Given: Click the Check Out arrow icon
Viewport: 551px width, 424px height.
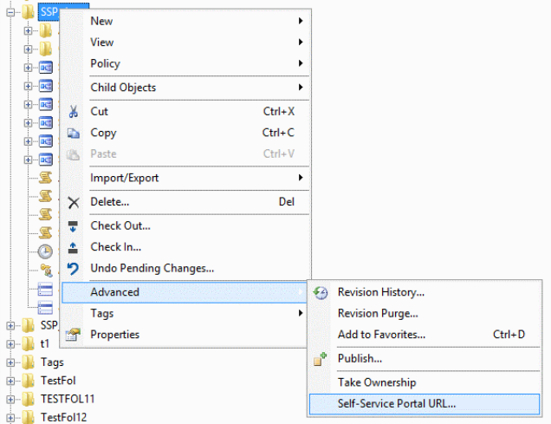Looking at the screenshot, I should click(73, 226).
